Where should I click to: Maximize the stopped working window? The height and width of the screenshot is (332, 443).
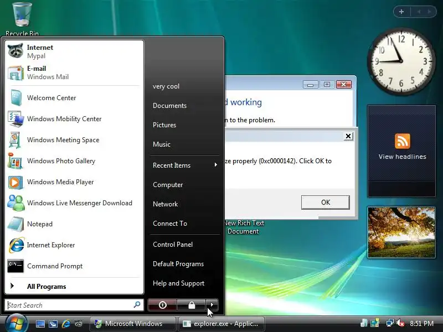327,85
